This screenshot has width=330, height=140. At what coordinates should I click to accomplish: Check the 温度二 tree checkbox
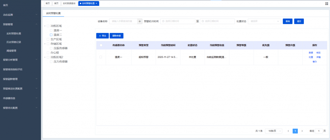click(51, 35)
